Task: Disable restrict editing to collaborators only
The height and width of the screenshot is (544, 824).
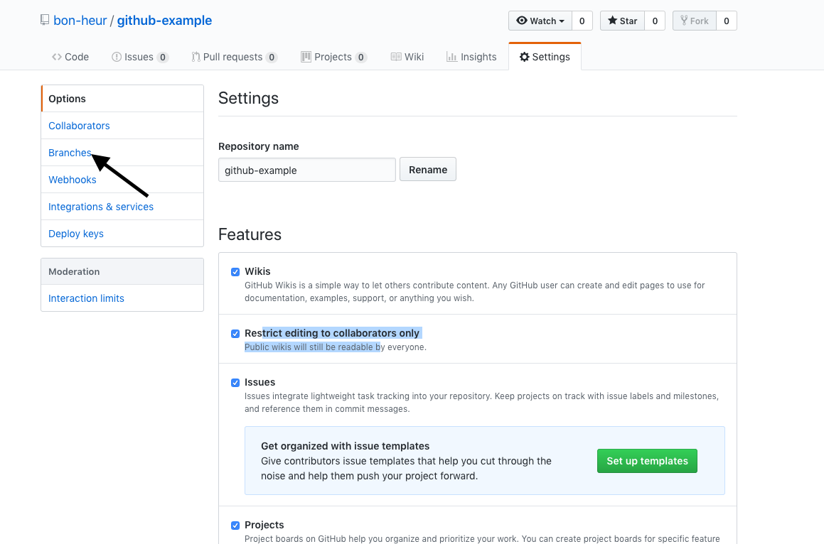Action: tap(235, 333)
